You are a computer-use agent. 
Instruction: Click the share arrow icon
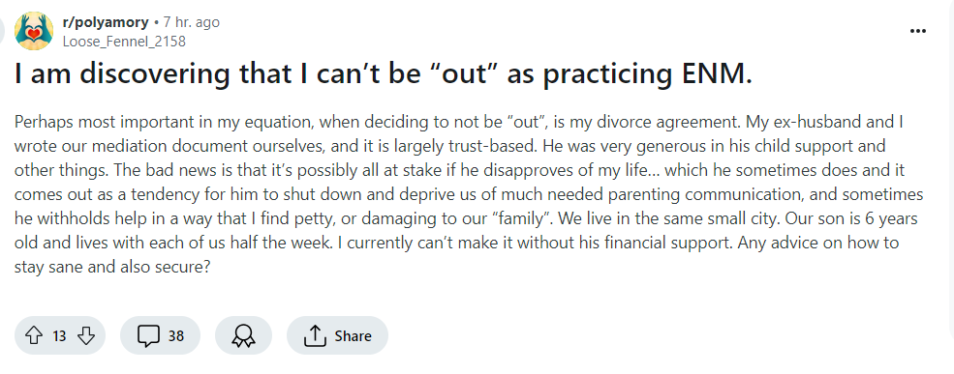click(x=315, y=335)
